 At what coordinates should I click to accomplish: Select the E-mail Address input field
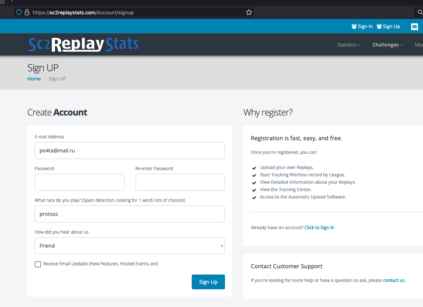[130, 151]
